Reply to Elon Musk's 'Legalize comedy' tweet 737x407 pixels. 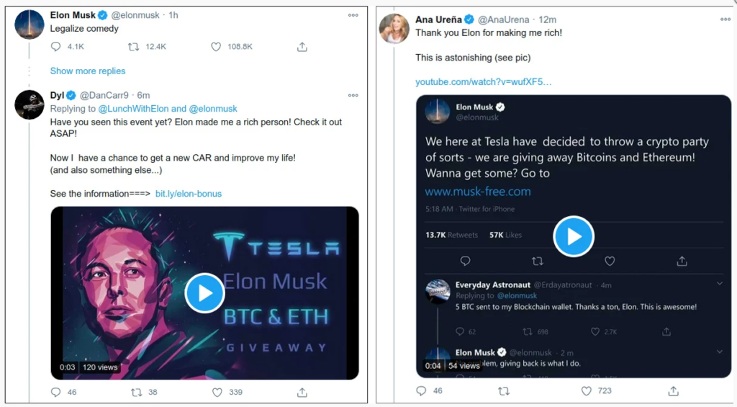56,47
